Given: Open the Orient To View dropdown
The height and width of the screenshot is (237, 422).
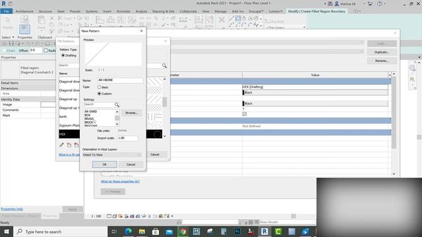Looking at the screenshot, I should pos(111,155).
